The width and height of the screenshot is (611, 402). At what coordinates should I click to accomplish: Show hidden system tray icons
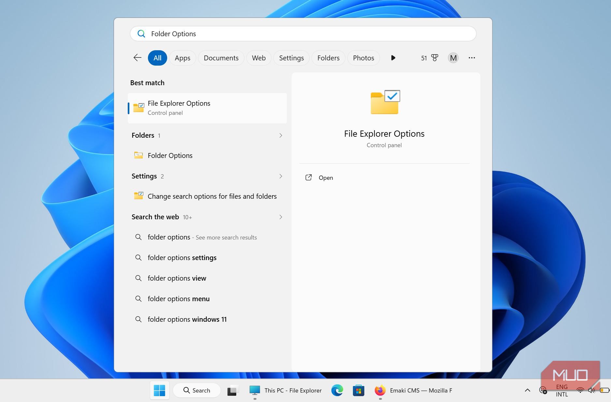point(527,390)
